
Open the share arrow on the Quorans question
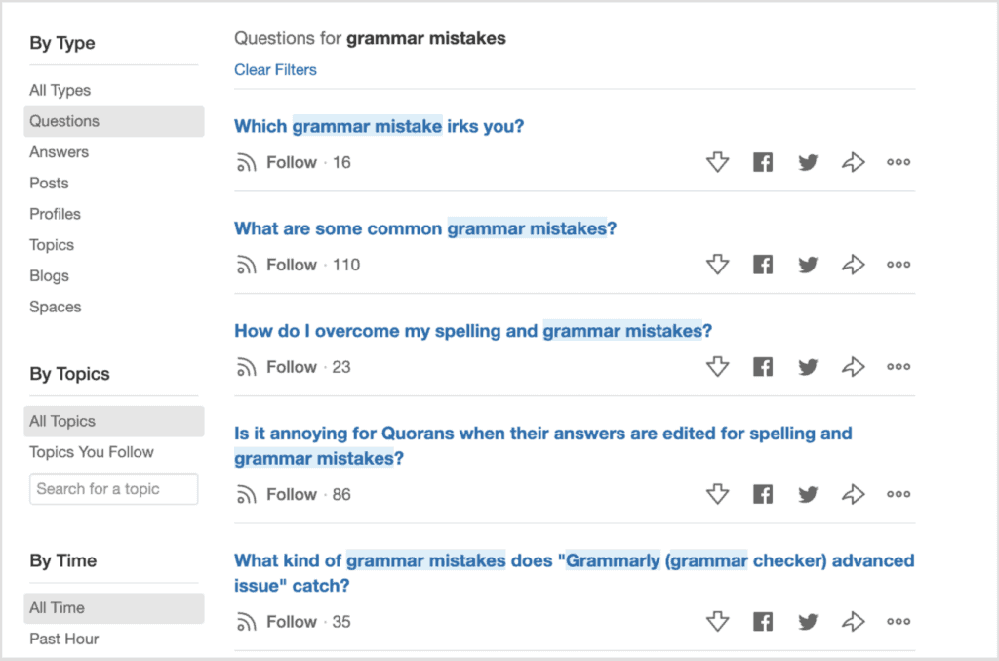click(x=853, y=494)
